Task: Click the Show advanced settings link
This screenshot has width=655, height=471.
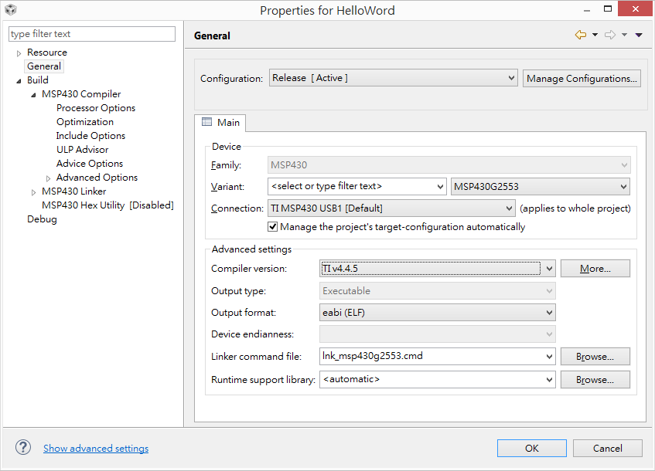Action: (96, 448)
